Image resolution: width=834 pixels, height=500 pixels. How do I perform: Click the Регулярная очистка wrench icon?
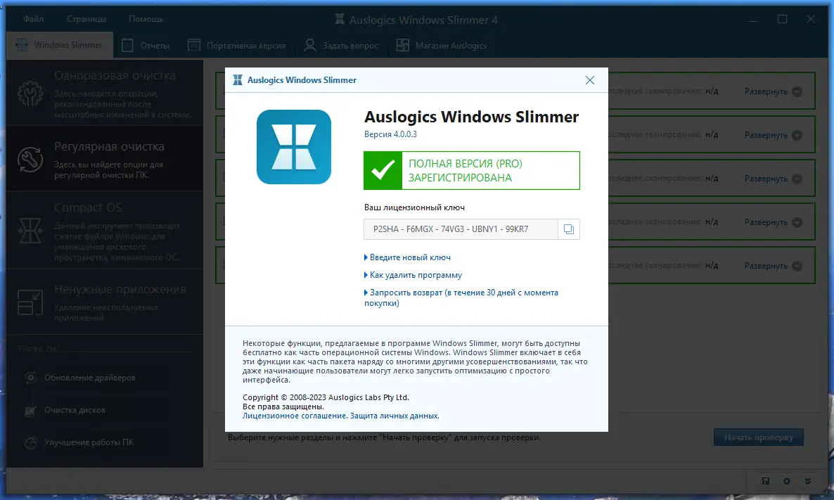(30, 160)
